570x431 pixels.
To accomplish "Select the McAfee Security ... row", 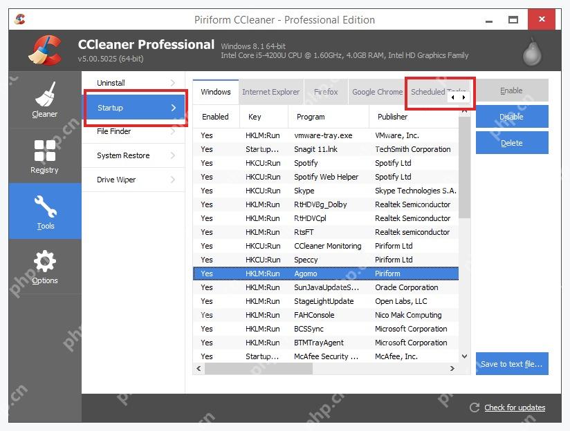I will point(326,356).
